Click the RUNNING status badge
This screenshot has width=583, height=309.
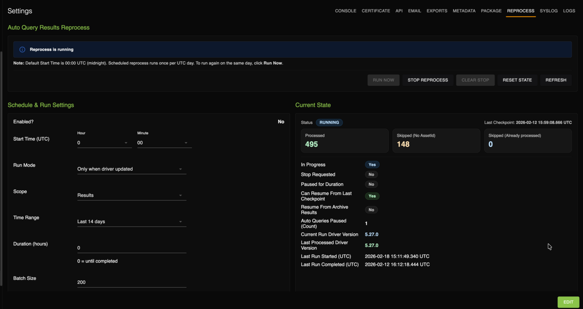[329, 122]
